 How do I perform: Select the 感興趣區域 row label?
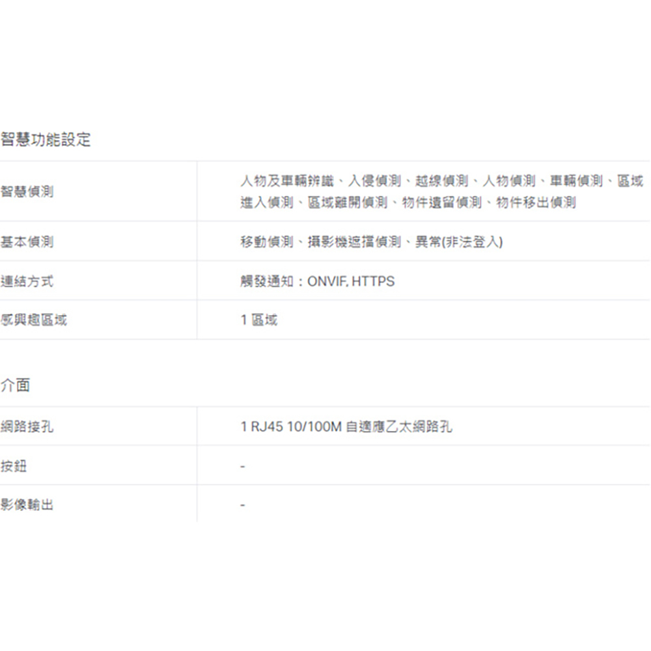pos(34,320)
